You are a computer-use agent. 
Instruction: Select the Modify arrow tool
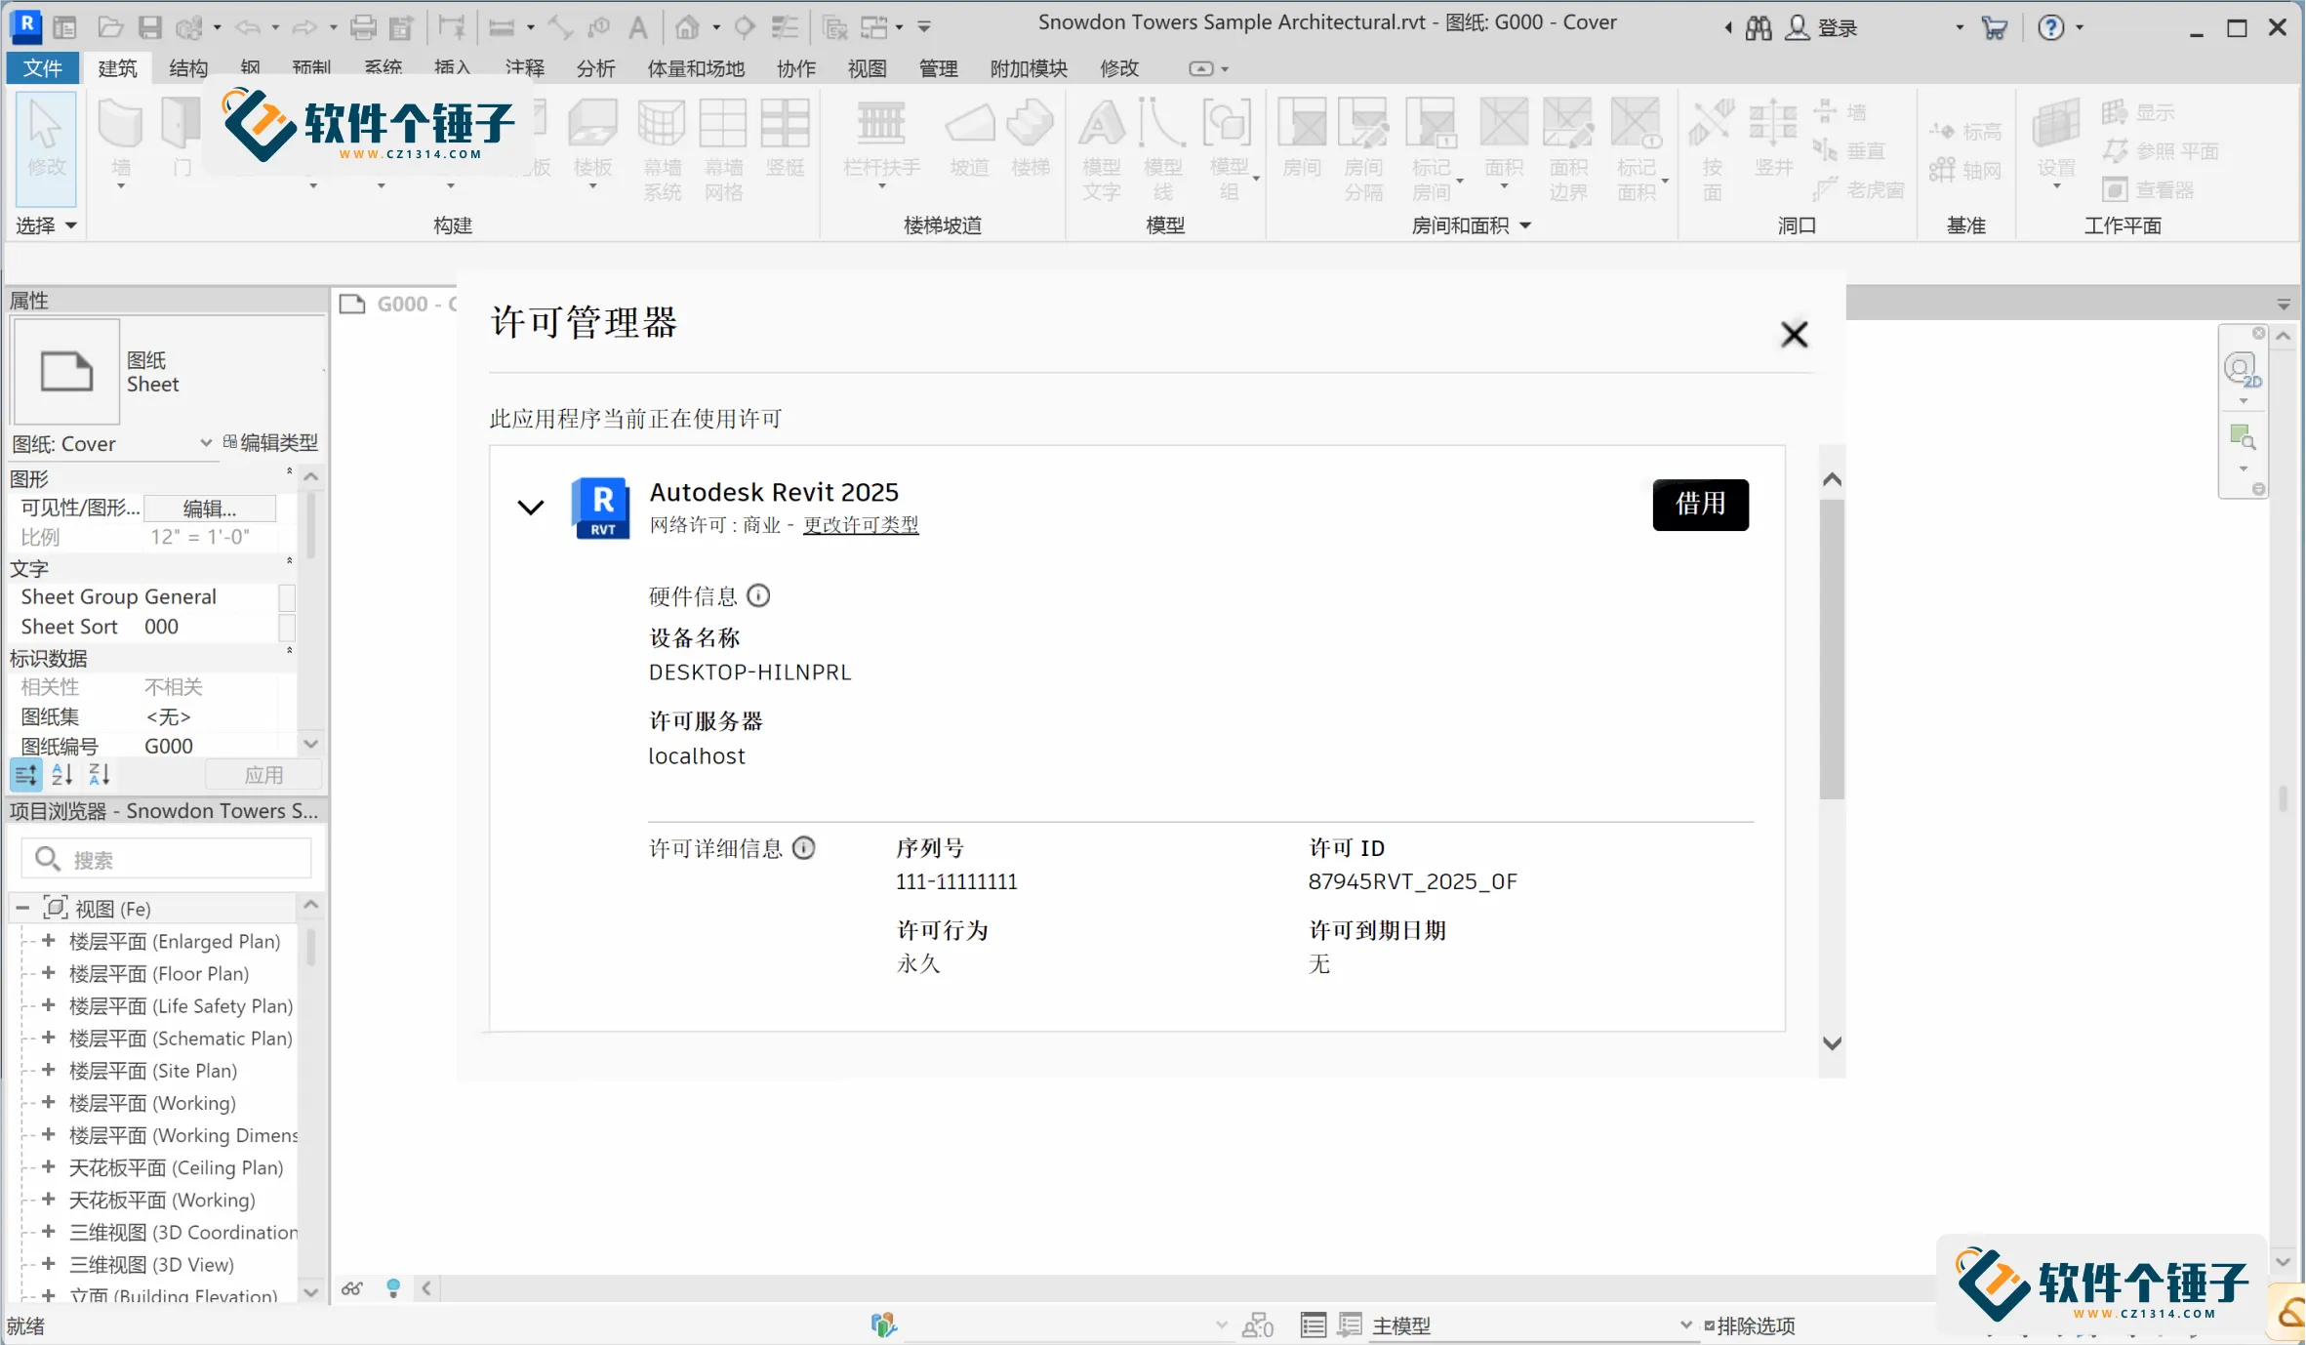tap(46, 146)
